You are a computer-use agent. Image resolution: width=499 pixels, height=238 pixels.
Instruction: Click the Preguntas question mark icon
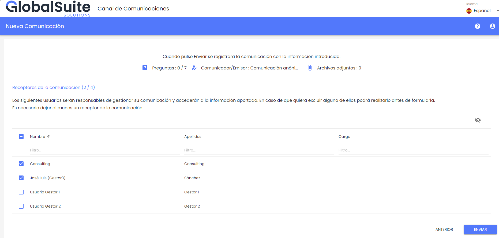click(x=145, y=68)
